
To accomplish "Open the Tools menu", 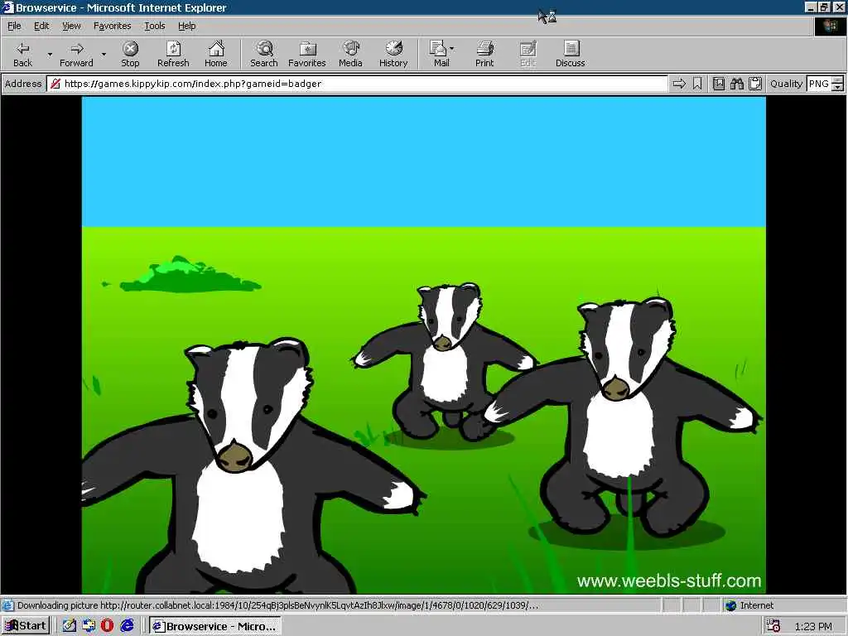I will click(154, 26).
